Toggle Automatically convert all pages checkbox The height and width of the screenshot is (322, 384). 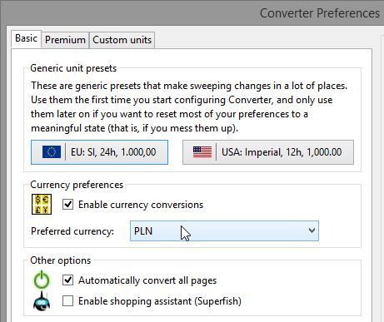tap(68, 280)
